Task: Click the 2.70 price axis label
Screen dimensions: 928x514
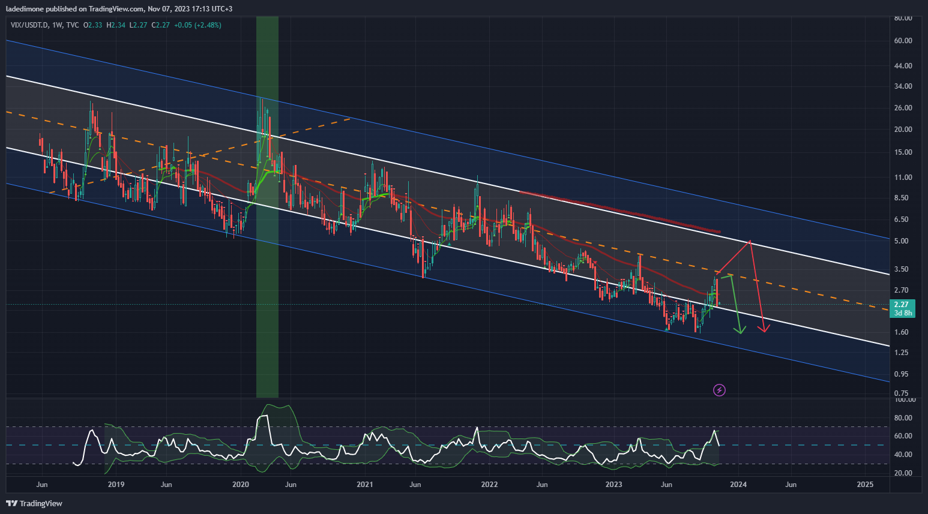Action: pyautogui.click(x=901, y=290)
